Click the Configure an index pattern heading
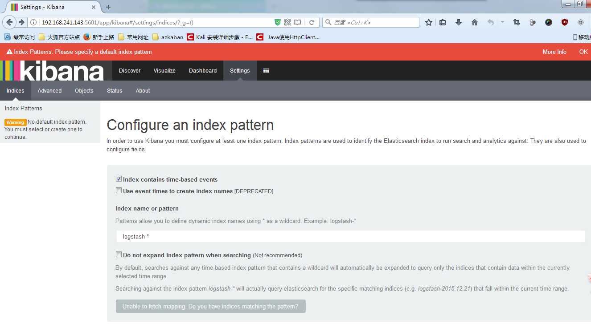Viewport: 591px width, 324px height. click(190, 125)
